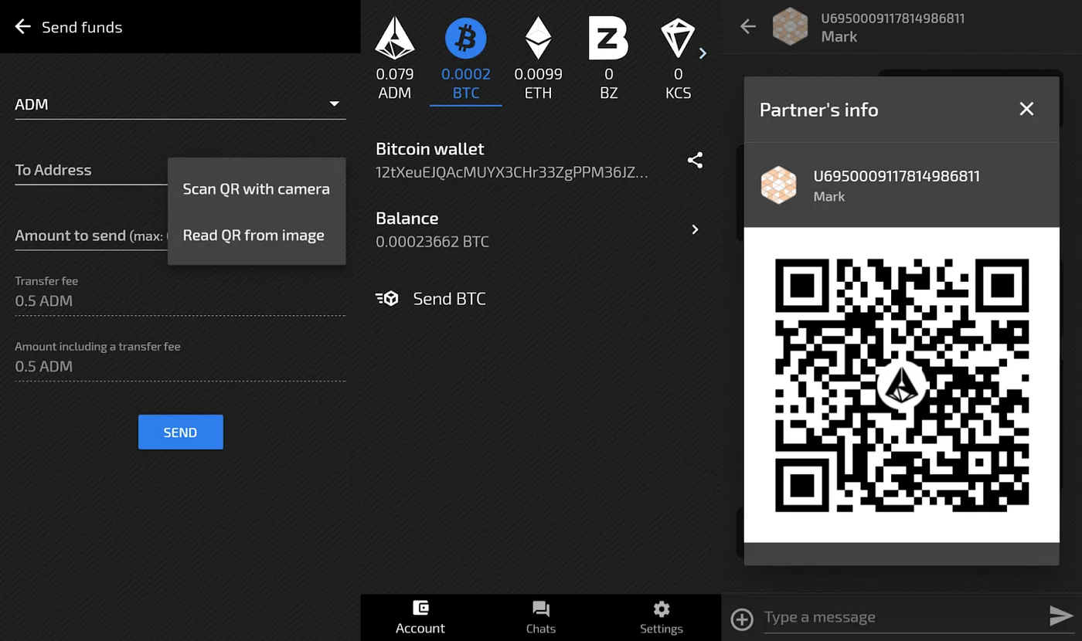1082x641 pixels.
Task: Click the blue SEND button
Action: [x=180, y=432]
